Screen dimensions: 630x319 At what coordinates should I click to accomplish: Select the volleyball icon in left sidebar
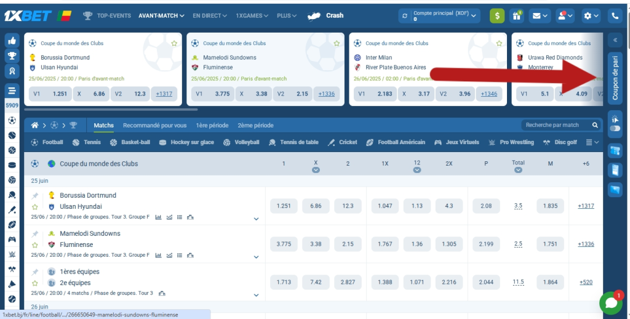click(12, 180)
